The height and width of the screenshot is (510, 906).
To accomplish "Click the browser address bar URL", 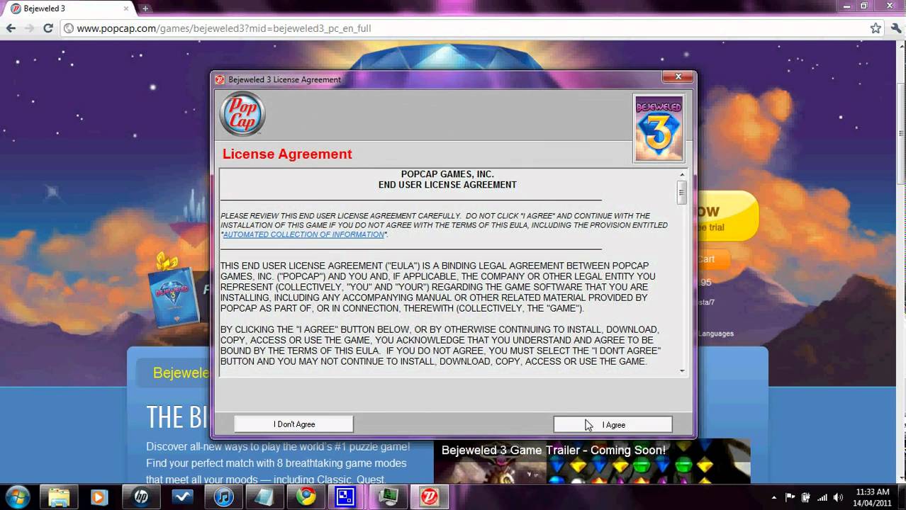I will coord(224,28).
